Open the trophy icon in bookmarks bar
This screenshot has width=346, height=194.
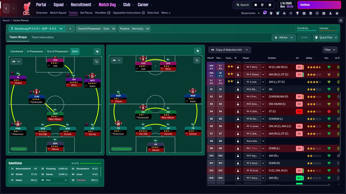click(297, 13)
